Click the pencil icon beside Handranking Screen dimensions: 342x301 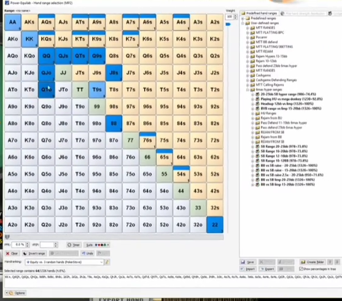click(x=107, y=262)
